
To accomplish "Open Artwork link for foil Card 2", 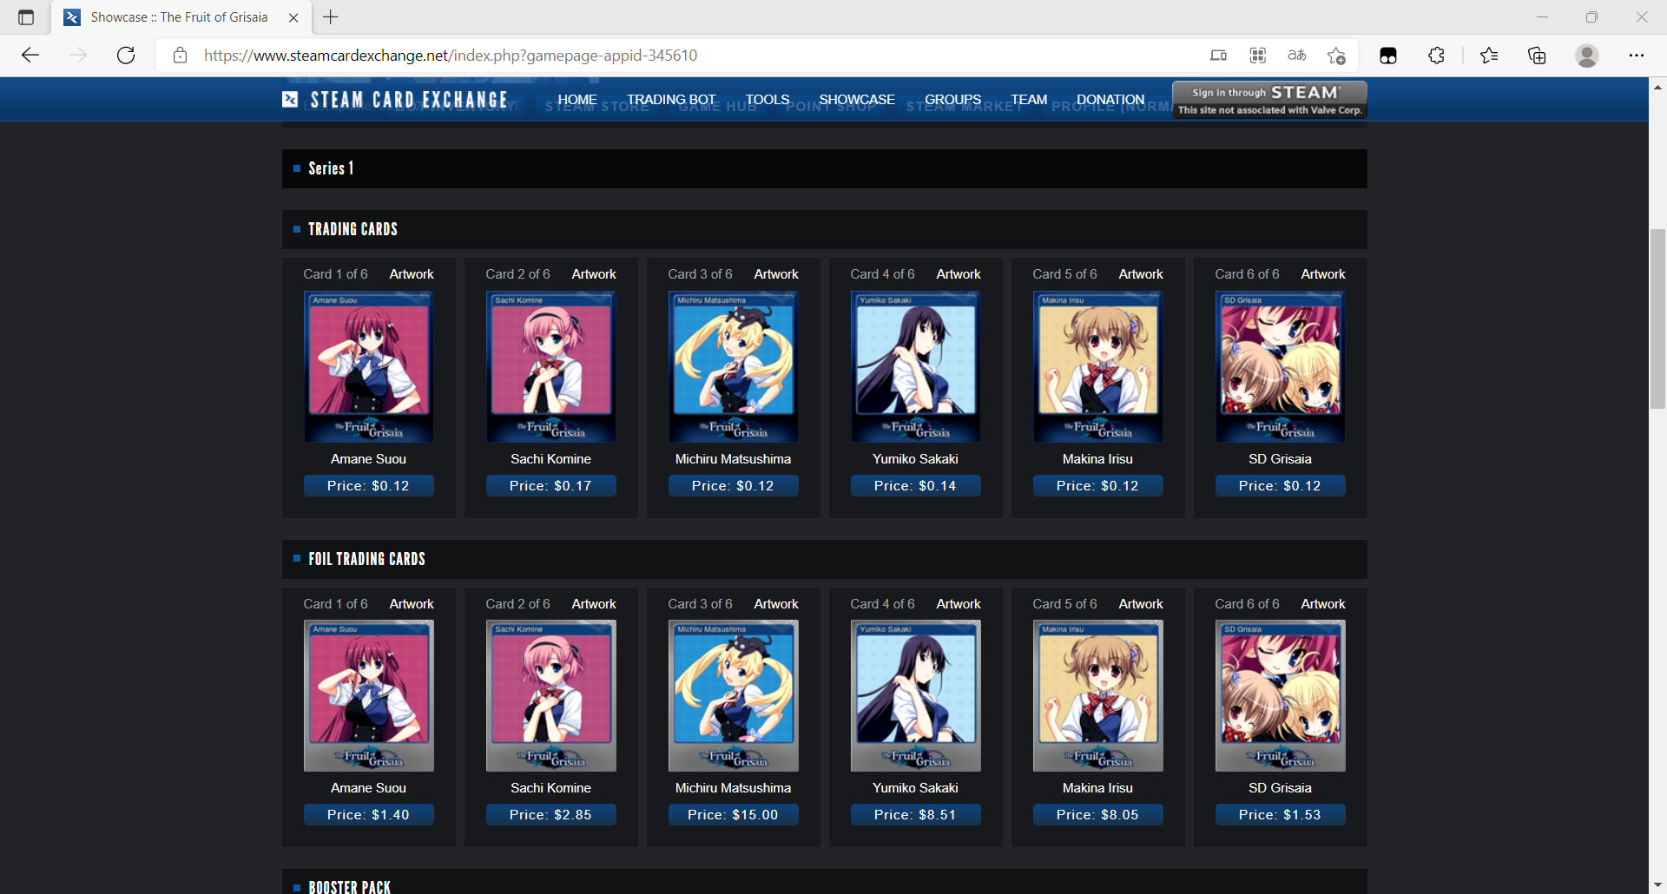I will [594, 604].
